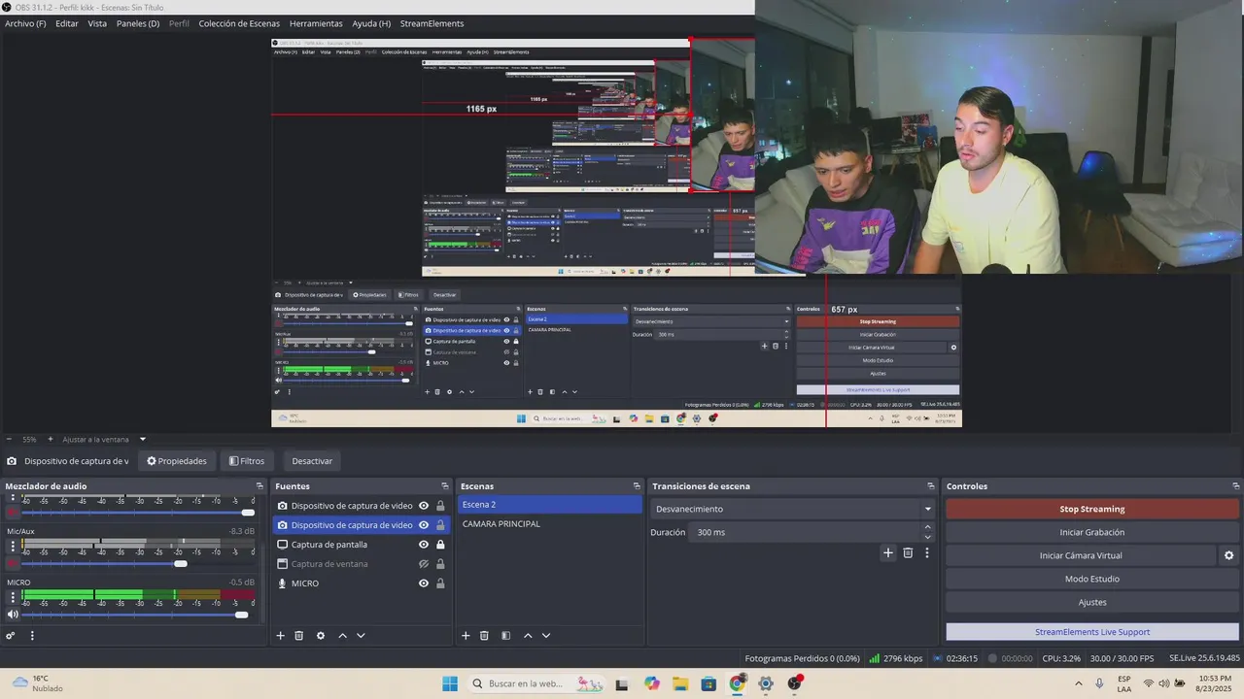The image size is (1244, 699).
Task: Undock the Controles panel
Action: click(x=1236, y=485)
